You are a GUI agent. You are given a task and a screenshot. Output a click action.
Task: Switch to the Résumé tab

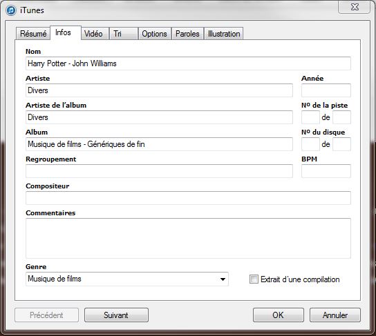(33, 34)
